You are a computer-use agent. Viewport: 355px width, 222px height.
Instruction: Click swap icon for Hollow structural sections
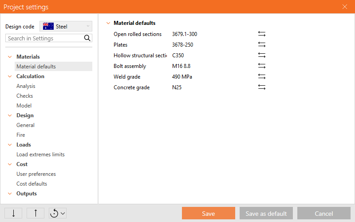[262, 55]
